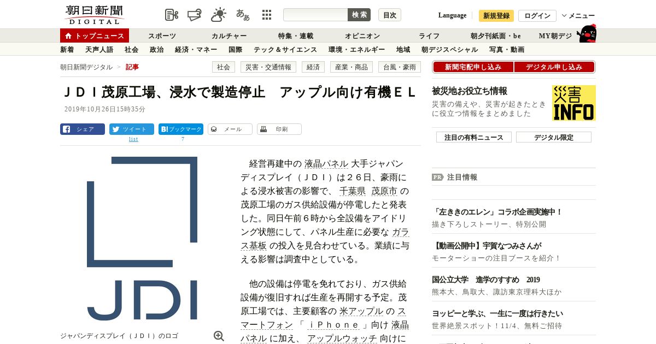Click the PR badge next to 注目情報
Screen dimensions: 656x344
click(x=437, y=177)
